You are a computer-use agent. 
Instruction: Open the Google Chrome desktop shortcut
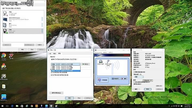coord(4,57)
